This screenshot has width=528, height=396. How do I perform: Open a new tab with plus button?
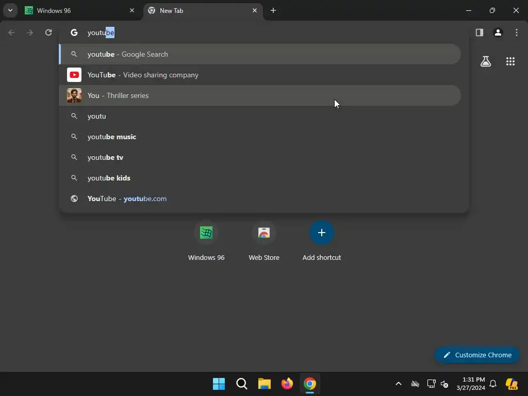pyautogui.click(x=273, y=10)
